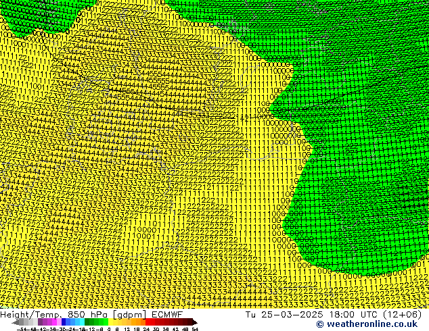Screen dimensions: 429x331
Task: Click the orange swatch above legend label 18
Action: (139, 322)
